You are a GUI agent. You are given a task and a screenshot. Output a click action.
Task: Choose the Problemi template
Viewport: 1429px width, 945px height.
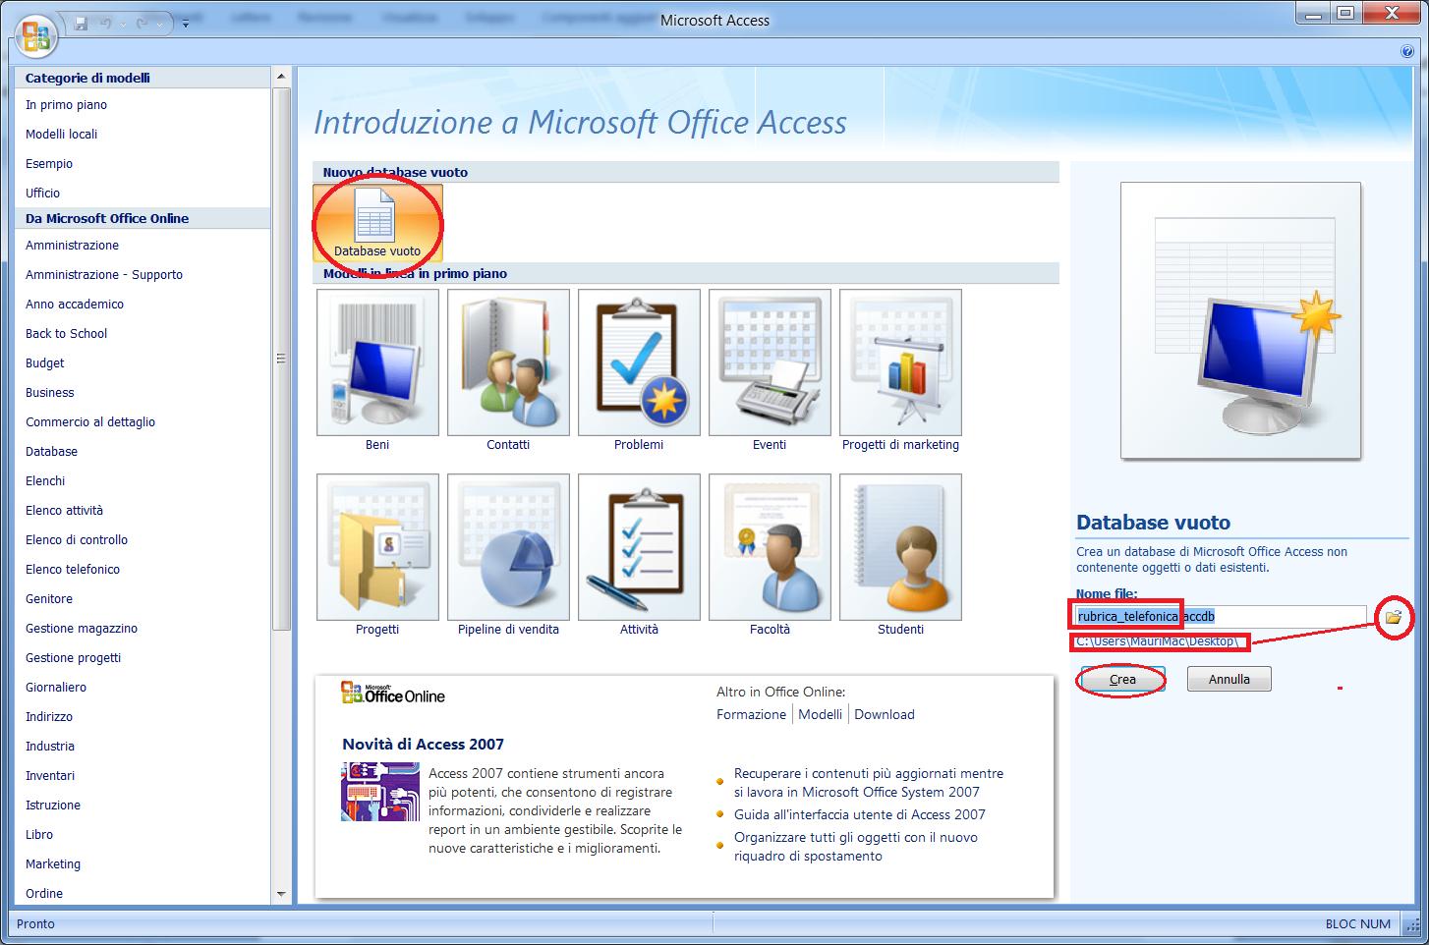pos(639,371)
